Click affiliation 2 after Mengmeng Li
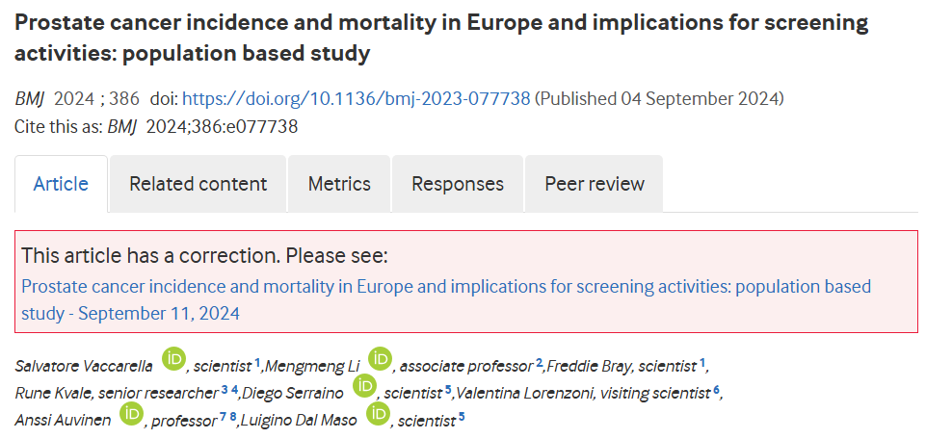 click(x=540, y=362)
